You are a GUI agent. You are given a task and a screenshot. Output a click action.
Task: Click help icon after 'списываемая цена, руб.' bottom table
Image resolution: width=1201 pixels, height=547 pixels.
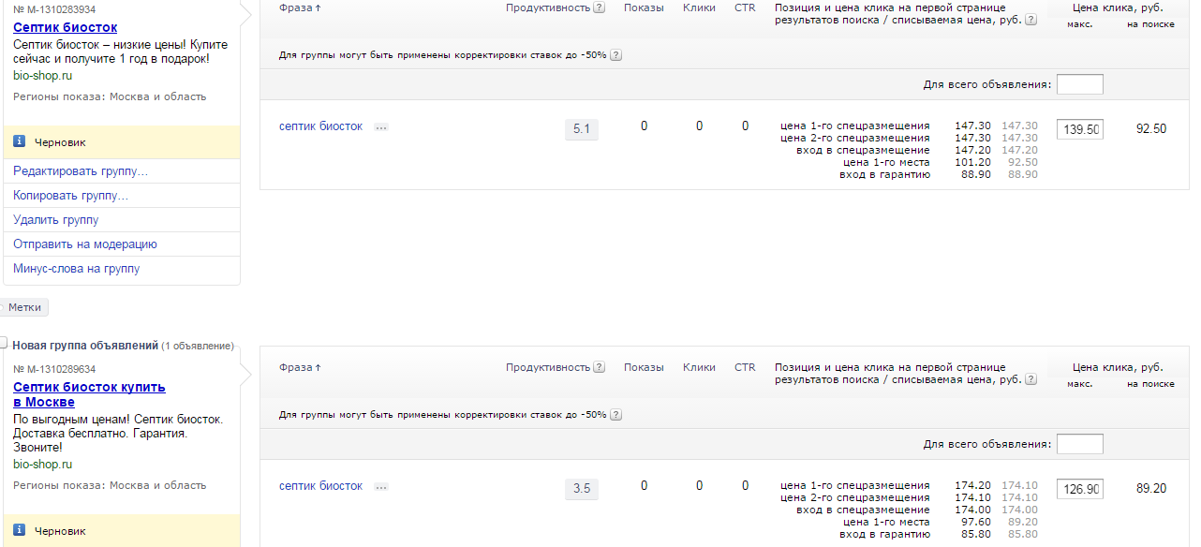tap(1030, 379)
